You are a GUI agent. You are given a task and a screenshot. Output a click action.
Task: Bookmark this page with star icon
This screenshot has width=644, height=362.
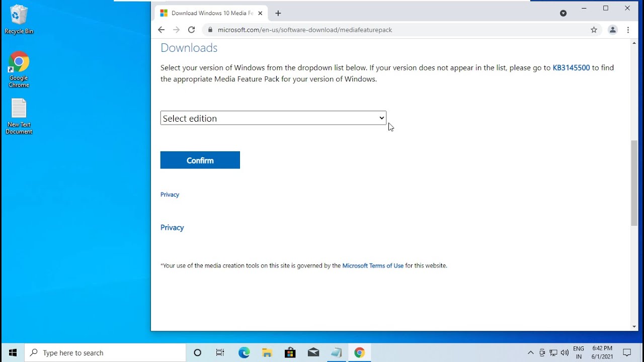(x=594, y=30)
